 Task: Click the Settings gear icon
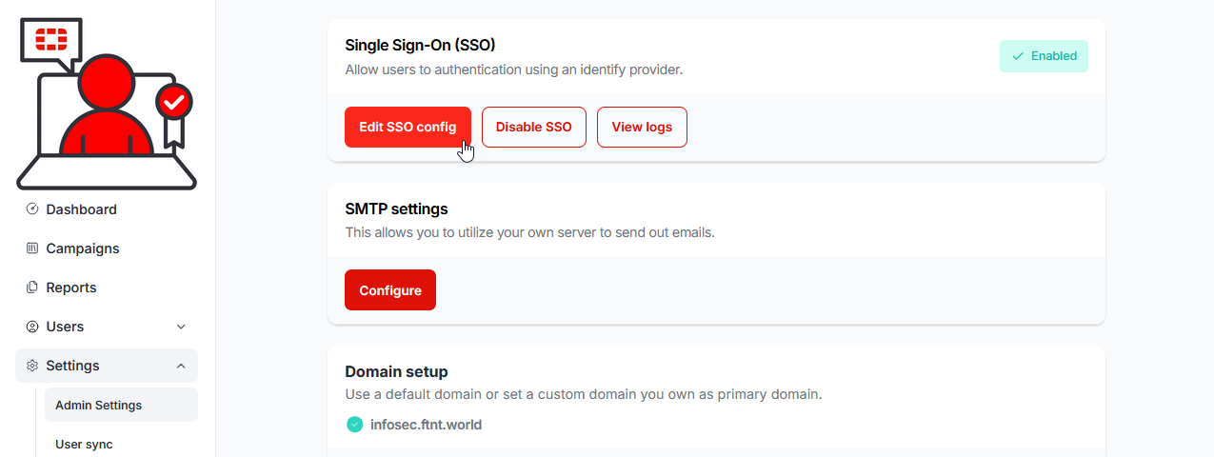(32, 366)
